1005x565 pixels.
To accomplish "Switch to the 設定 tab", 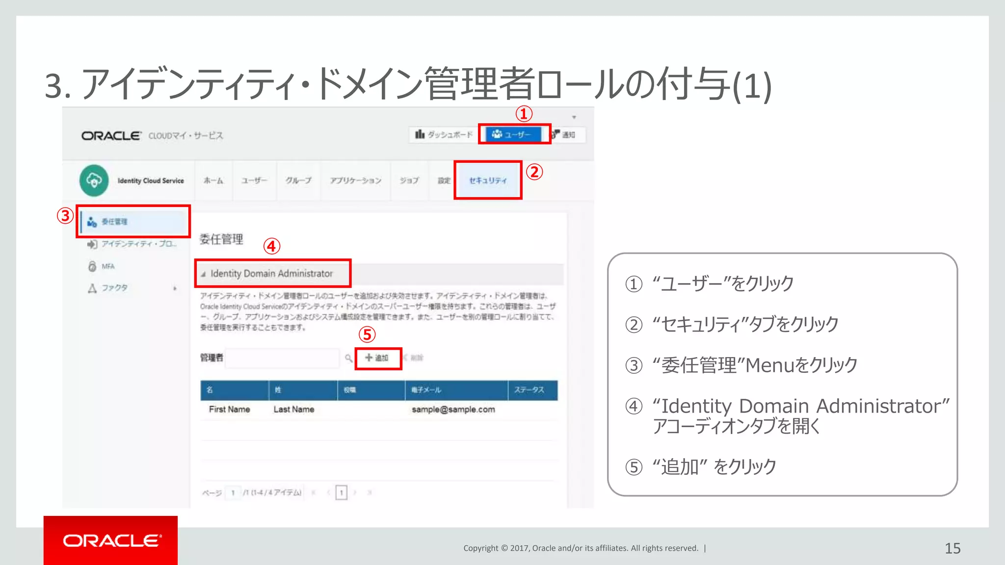I will pyautogui.click(x=444, y=180).
